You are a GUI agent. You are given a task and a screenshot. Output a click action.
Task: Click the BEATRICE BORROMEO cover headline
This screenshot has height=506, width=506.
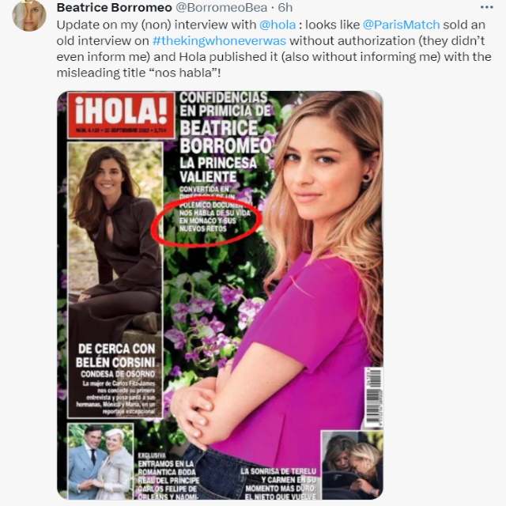tap(225, 137)
